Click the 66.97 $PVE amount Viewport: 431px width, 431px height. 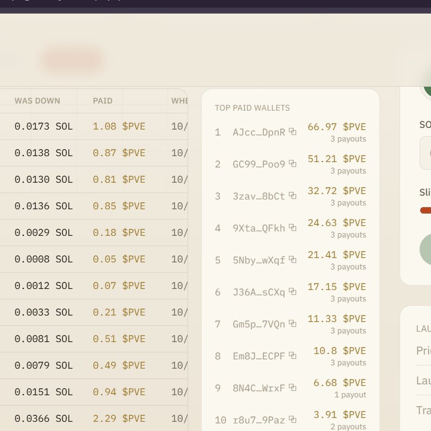pyautogui.click(x=337, y=127)
